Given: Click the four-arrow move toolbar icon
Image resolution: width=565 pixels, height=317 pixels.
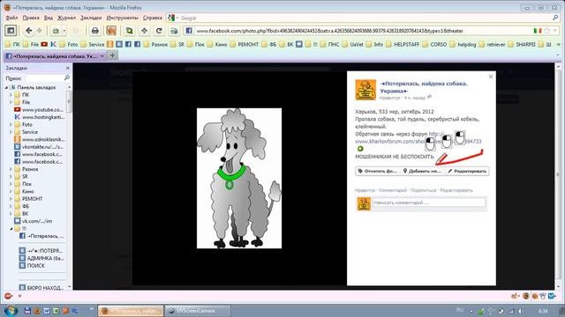Looking at the screenshot, I should pos(144,31).
